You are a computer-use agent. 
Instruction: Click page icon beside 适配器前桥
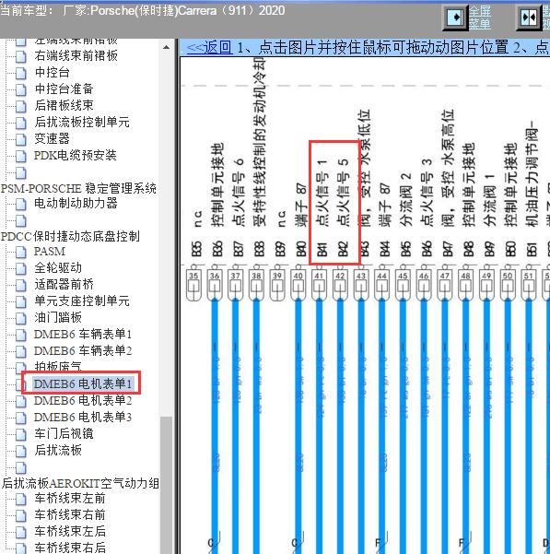[x=21, y=285]
